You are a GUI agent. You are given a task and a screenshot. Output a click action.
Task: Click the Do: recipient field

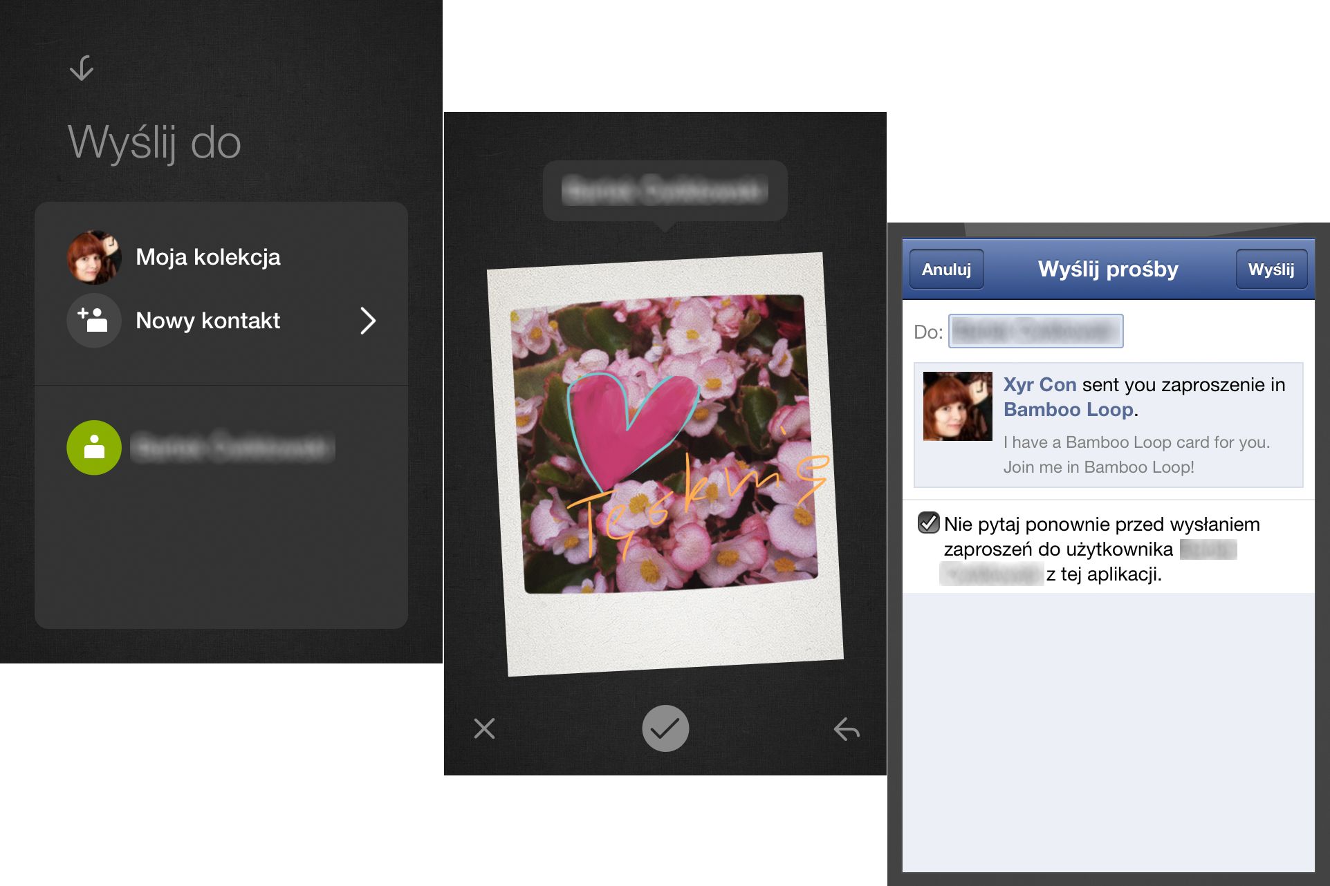coord(1035,331)
